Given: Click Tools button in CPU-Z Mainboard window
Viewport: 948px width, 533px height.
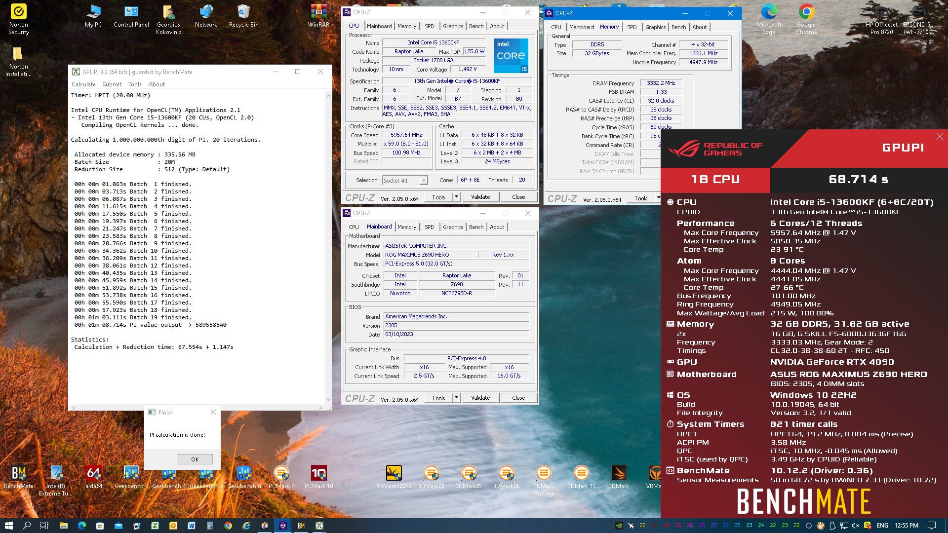Looking at the screenshot, I should pos(438,398).
